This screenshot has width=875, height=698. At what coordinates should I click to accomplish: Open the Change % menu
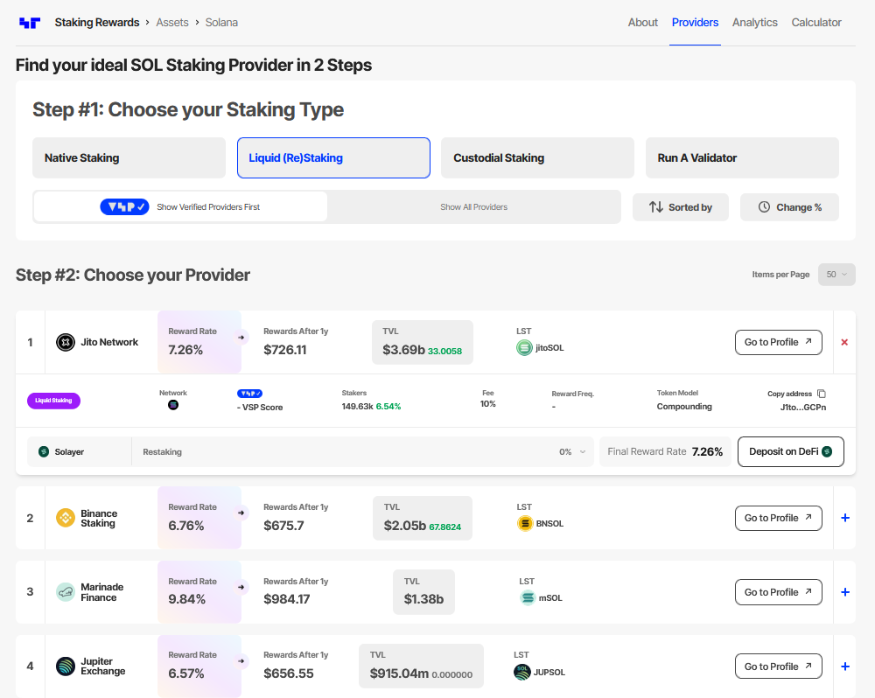point(789,207)
